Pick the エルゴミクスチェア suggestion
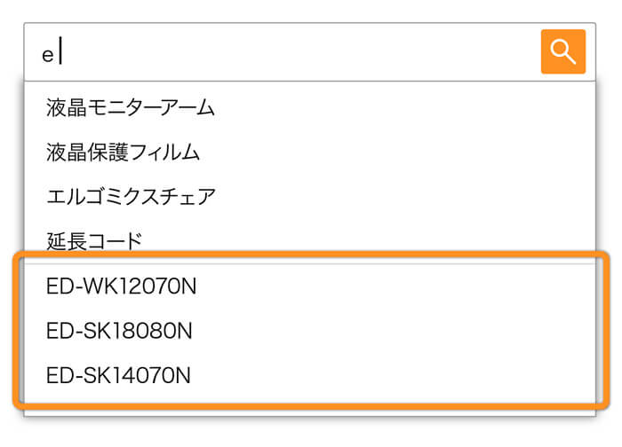The height and width of the screenshot is (447, 622). (x=309, y=196)
